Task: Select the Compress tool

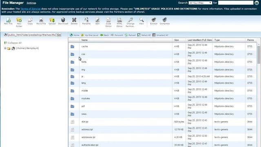Action: 165,21
